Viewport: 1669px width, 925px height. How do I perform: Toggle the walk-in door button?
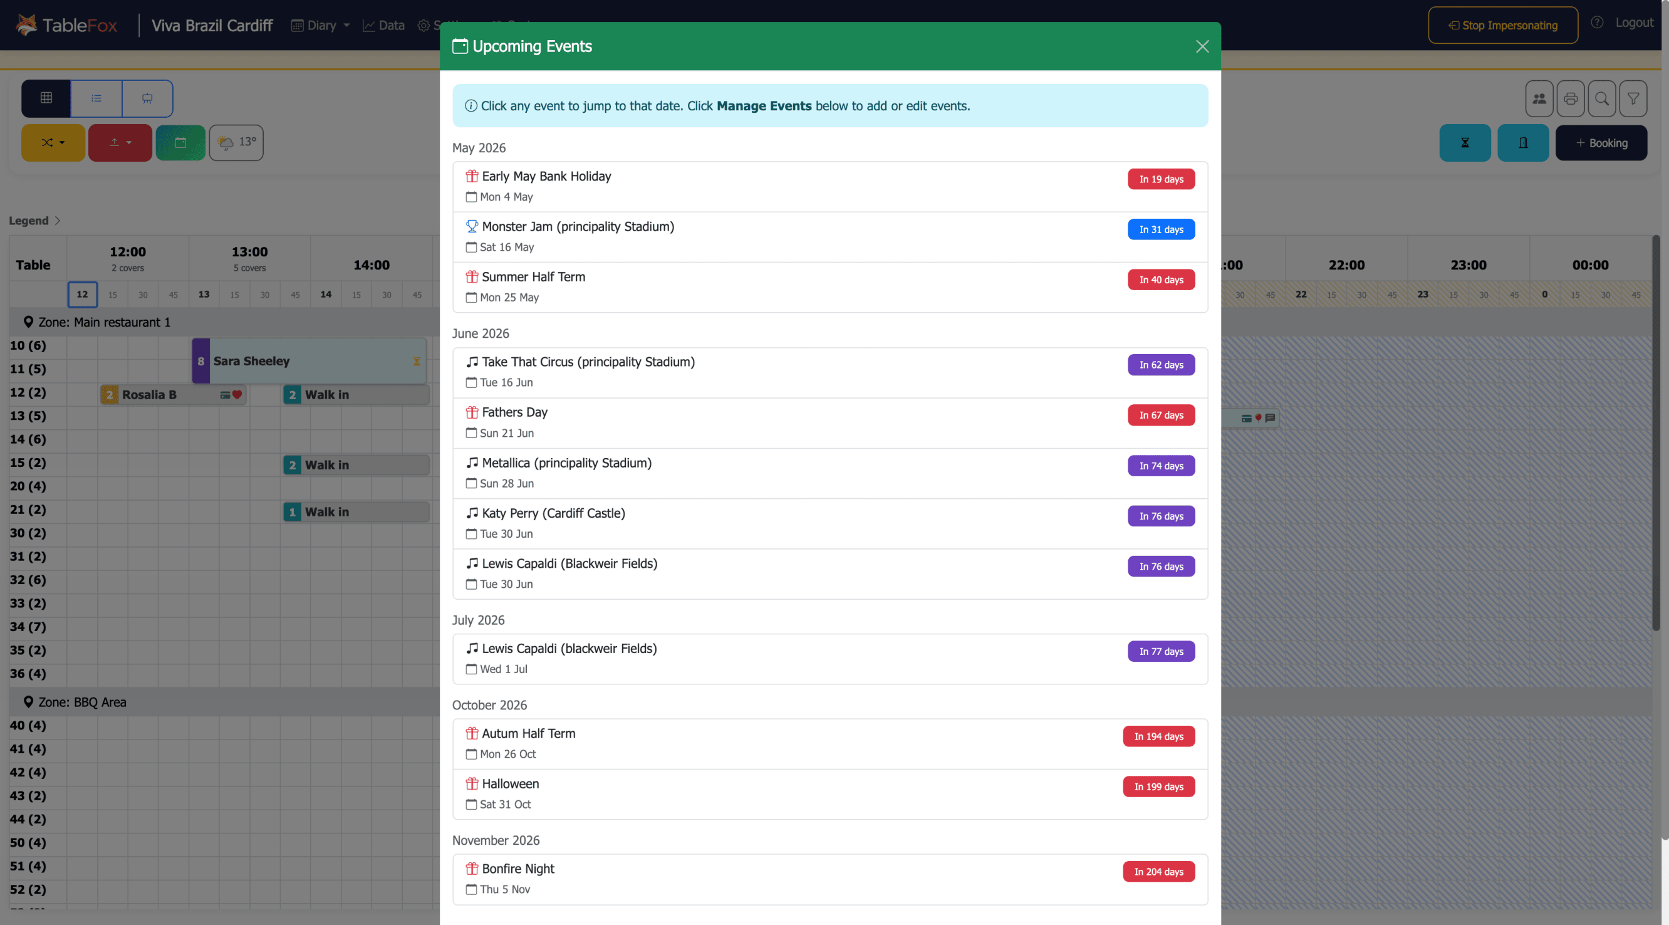[x=1523, y=143]
